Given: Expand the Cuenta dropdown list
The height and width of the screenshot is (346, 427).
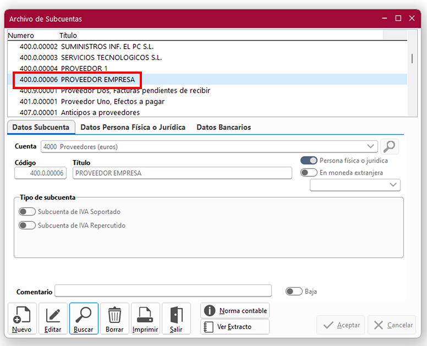Looking at the screenshot, I should point(371,146).
